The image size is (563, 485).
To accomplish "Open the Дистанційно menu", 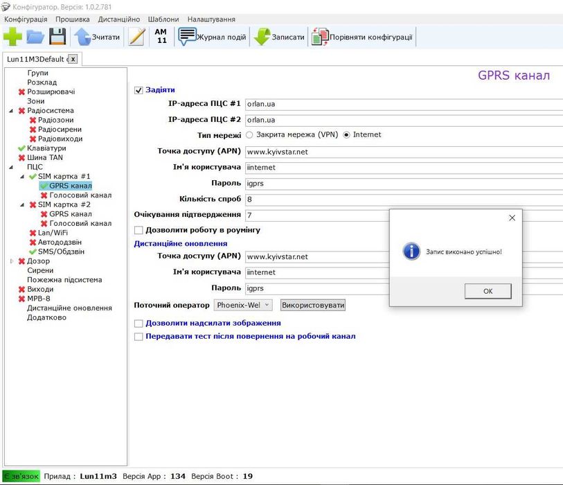I will [119, 19].
